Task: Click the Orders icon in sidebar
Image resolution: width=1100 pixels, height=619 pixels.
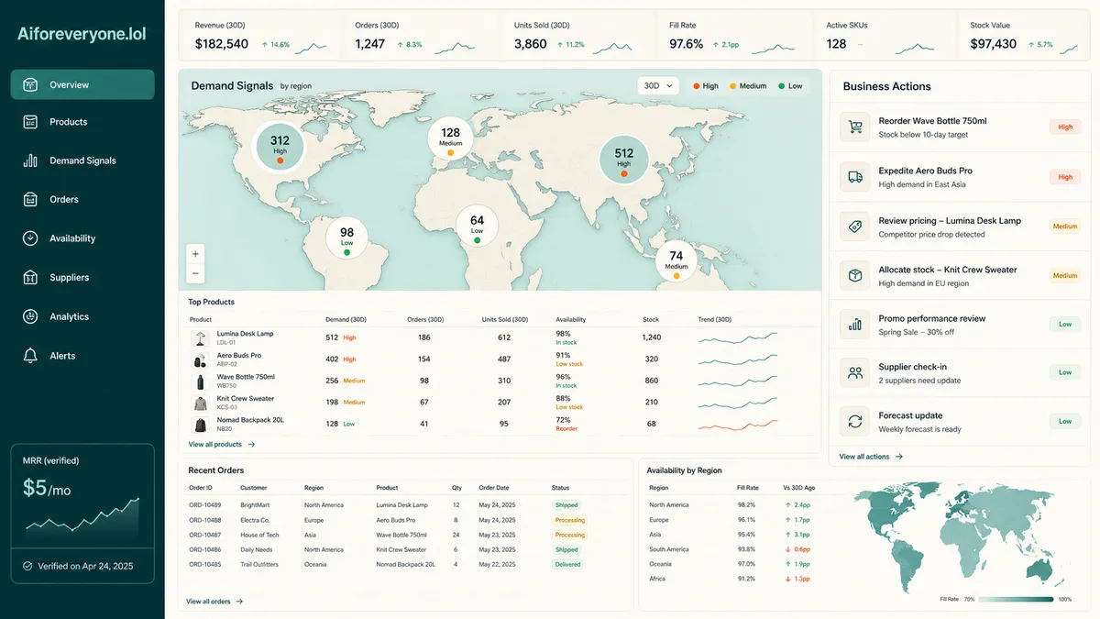Action: tap(30, 199)
